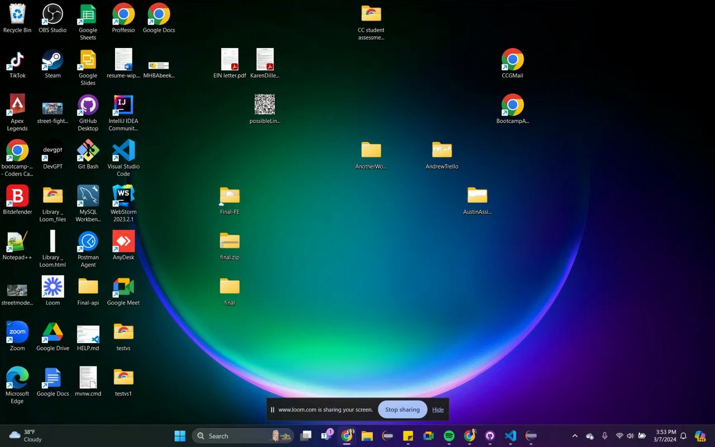Open the testvs folder
The height and width of the screenshot is (447, 715).
coord(123,336)
